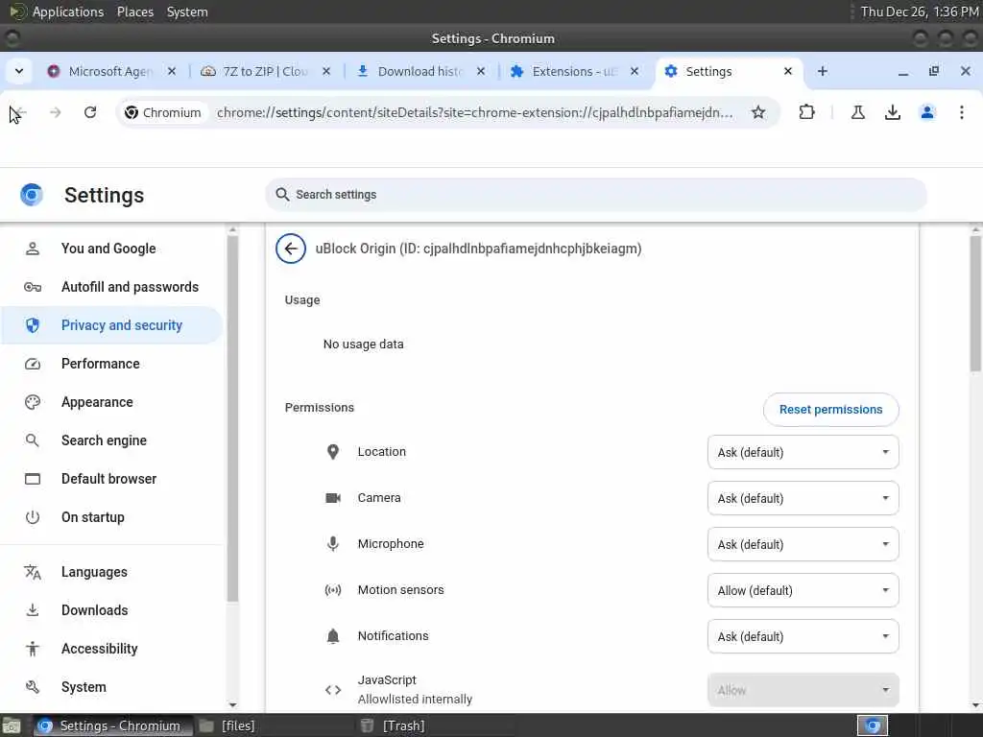The width and height of the screenshot is (983, 737).
Task: Click the clock showing Thu Dec 26
Action: (x=919, y=12)
